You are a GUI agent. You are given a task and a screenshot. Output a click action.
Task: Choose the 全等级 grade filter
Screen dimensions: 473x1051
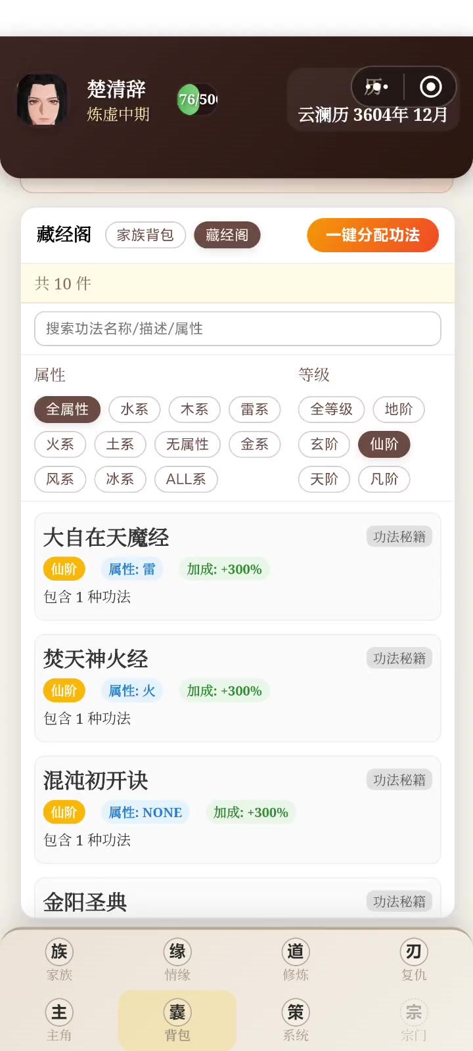point(331,409)
